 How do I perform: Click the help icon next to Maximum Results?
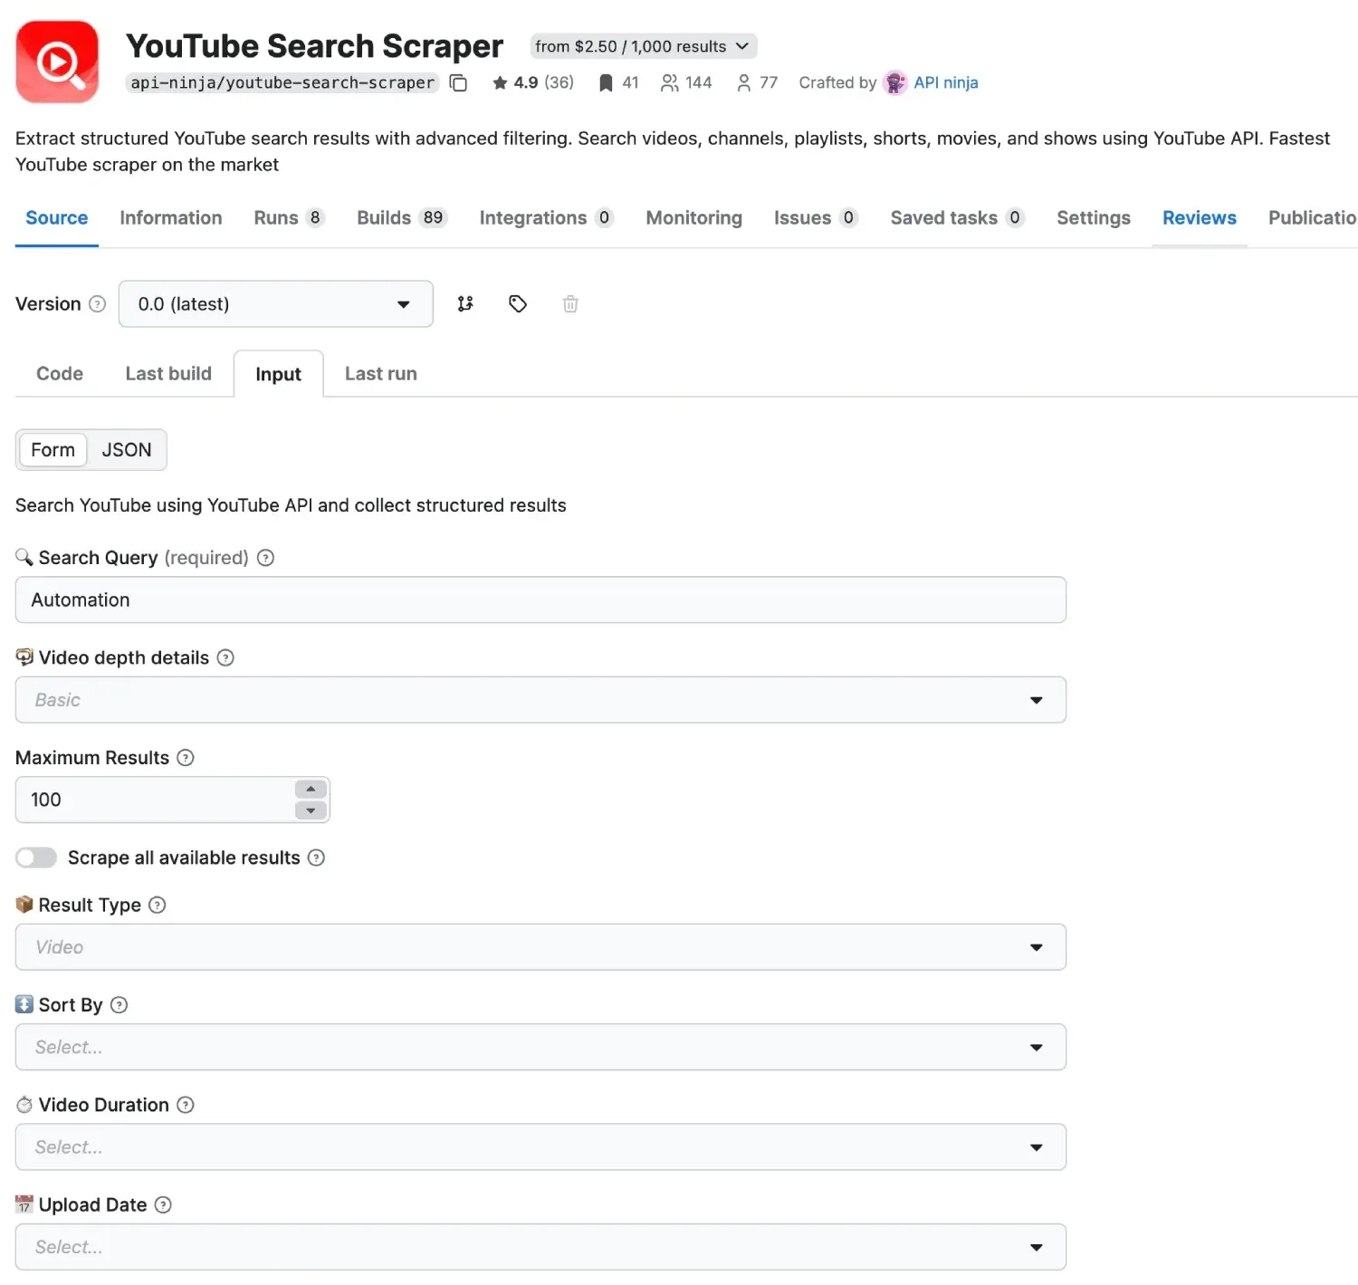tap(186, 758)
